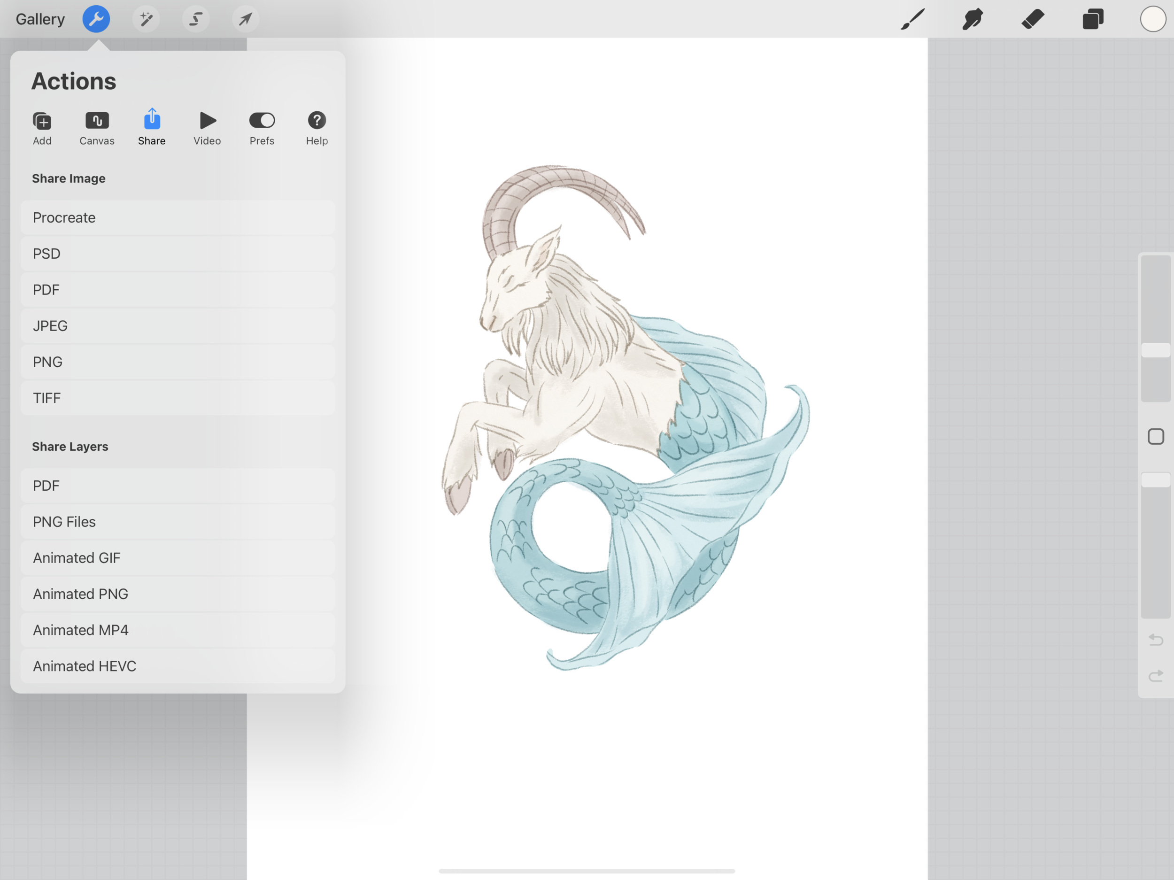The width and height of the screenshot is (1174, 880).
Task: Click the brush size slider handle
Action: pyautogui.click(x=1155, y=350)
